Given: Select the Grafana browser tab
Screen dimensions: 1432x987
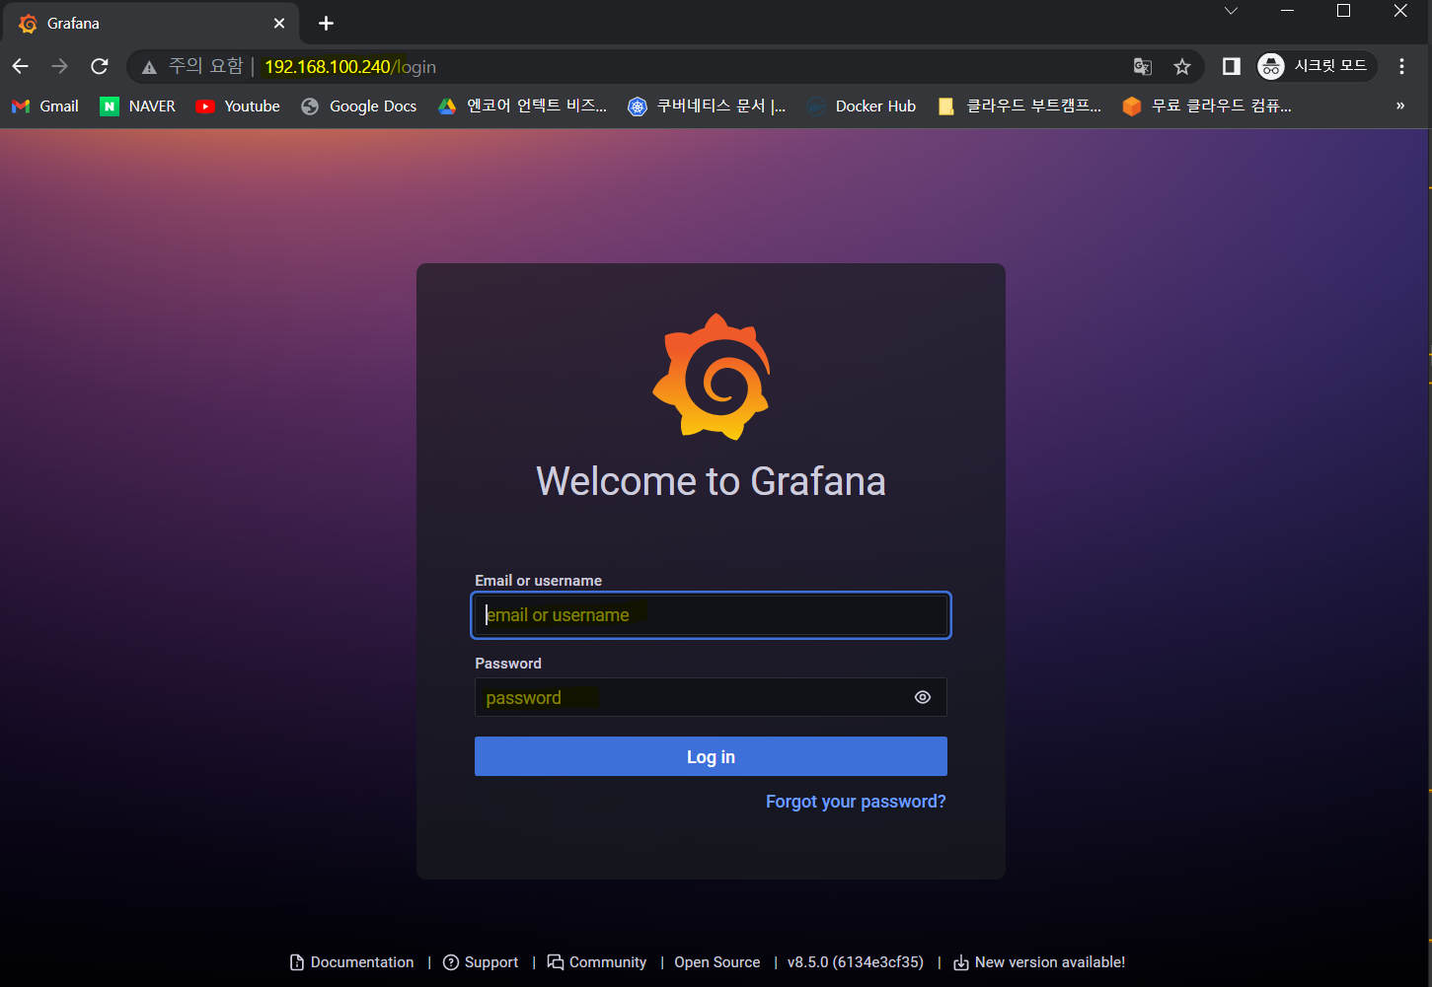Looking at the screenshot, I should coord(150,23).
